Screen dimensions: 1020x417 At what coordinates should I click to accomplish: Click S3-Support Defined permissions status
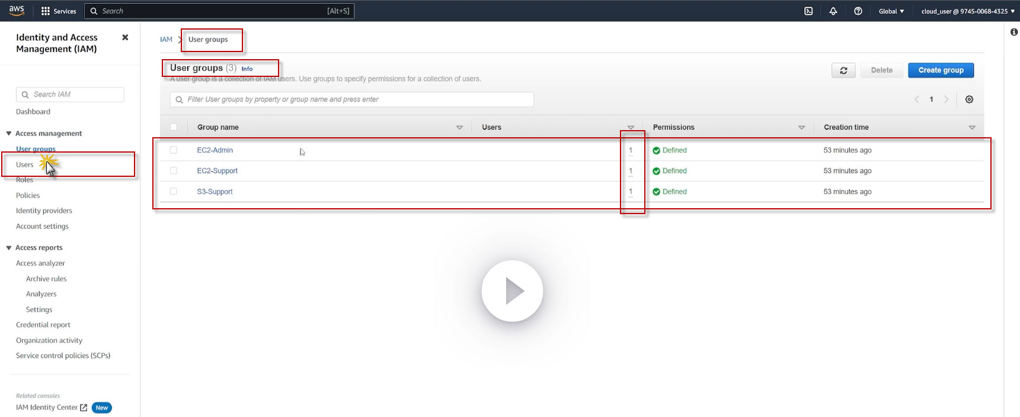[x=670, y=192]
